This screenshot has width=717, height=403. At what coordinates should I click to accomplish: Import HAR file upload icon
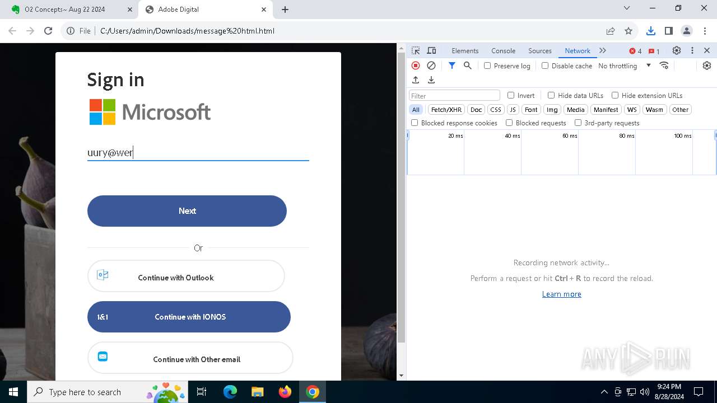click(416, 80)
